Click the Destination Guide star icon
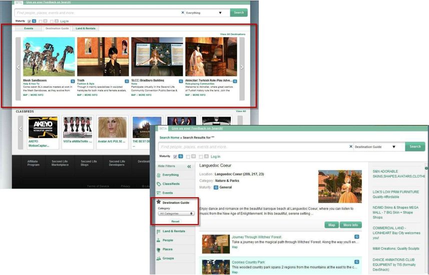The image size is (429, 275). pos(159,202)
